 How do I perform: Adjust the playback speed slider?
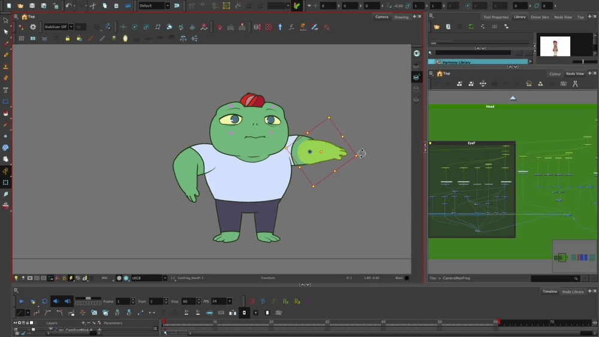pos(88,298)
